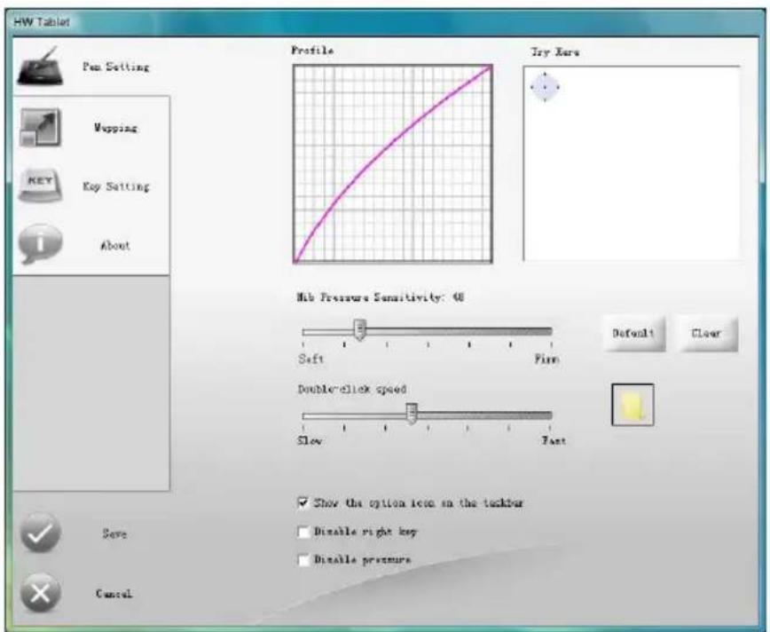Click the Double-click speed label
Image resolution: width=770 pixels, height=632 pixels.
[x=352, y=389]
